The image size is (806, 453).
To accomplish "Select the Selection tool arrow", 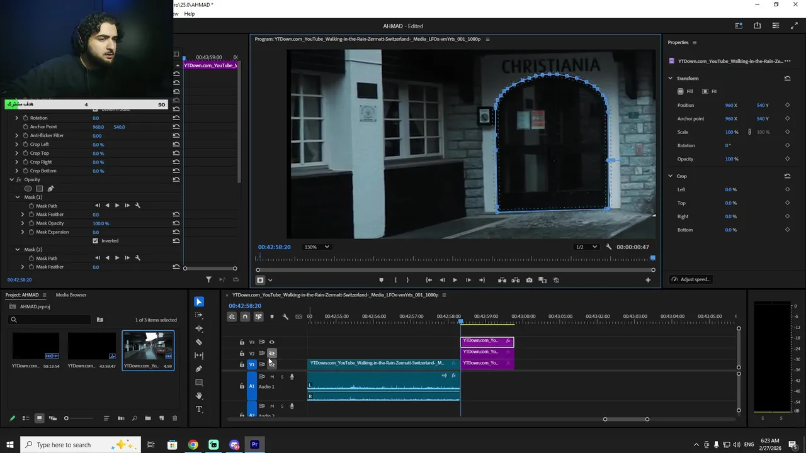I will pos(199,302).
